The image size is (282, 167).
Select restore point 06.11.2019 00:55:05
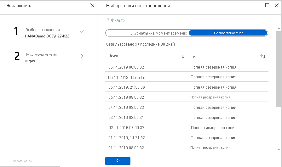tap(187, 77)
